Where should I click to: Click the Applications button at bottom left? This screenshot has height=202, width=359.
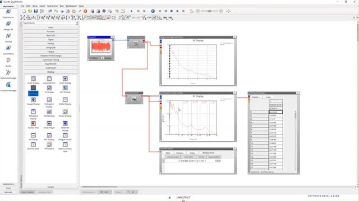pos(8,184)
